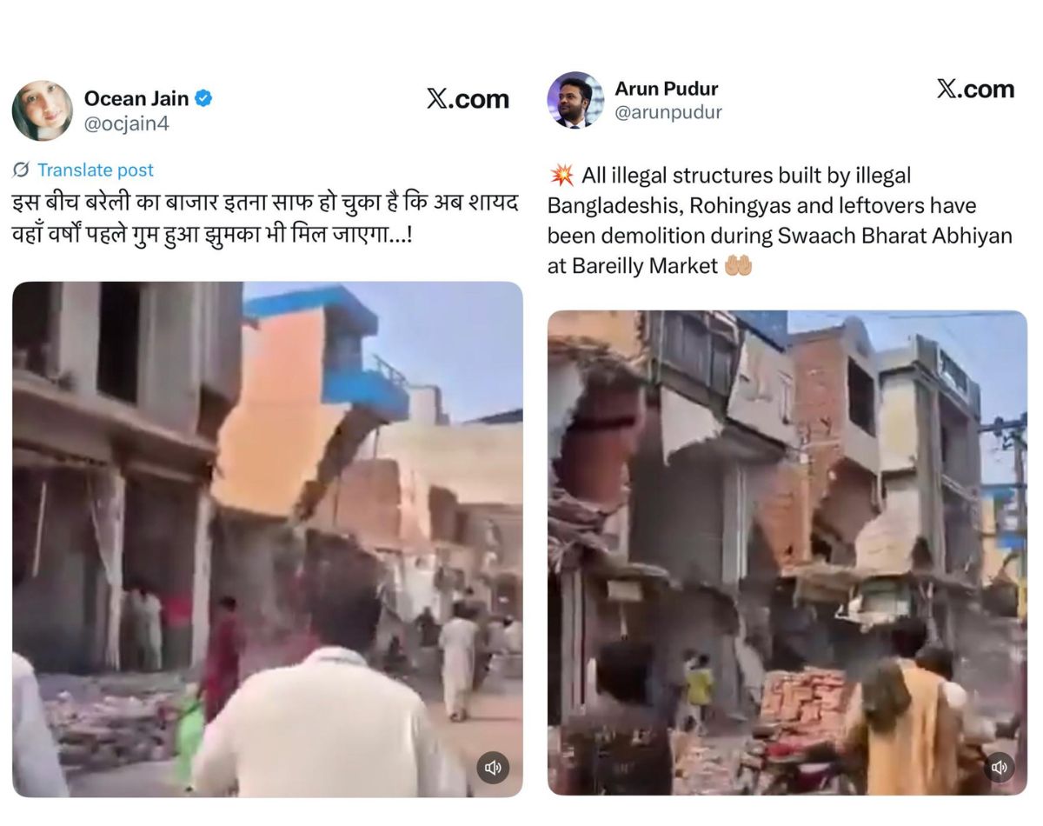The image size is (1043, 826).
Task: Click the translate icon beside Translate post
Action: tap(21, 170)
